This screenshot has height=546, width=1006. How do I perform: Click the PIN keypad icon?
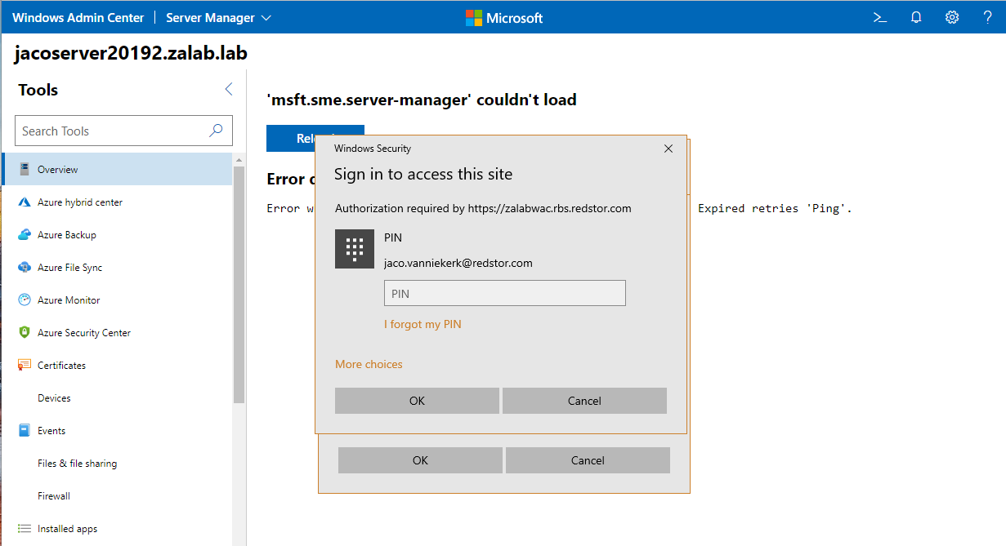(355, 249)
